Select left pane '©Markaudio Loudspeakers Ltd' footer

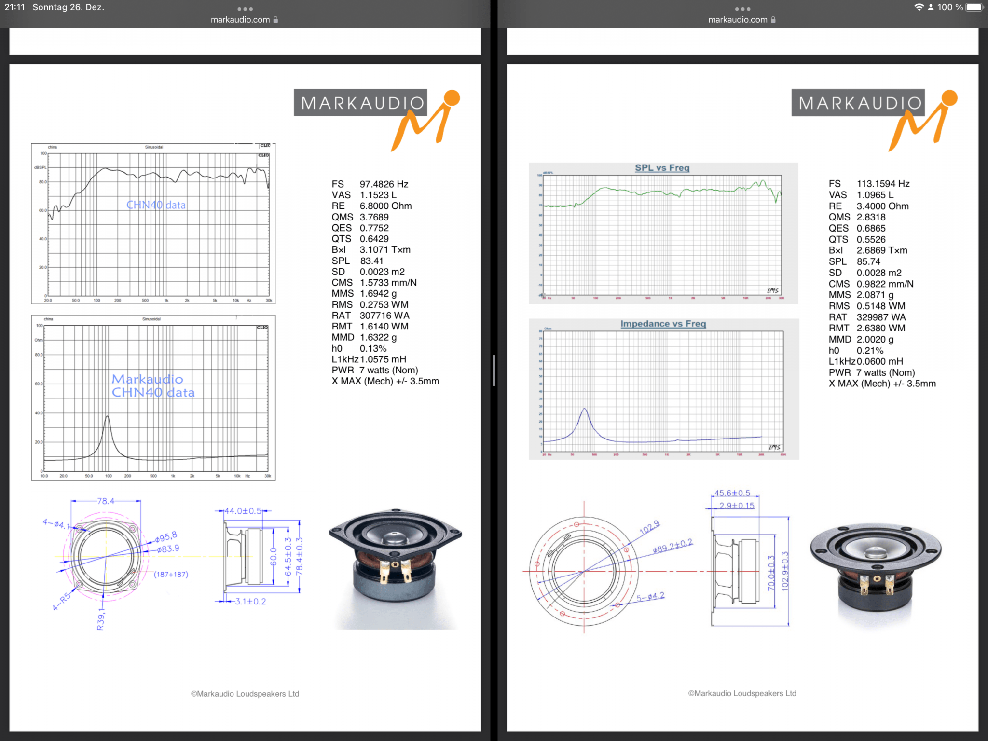[245, 694]
